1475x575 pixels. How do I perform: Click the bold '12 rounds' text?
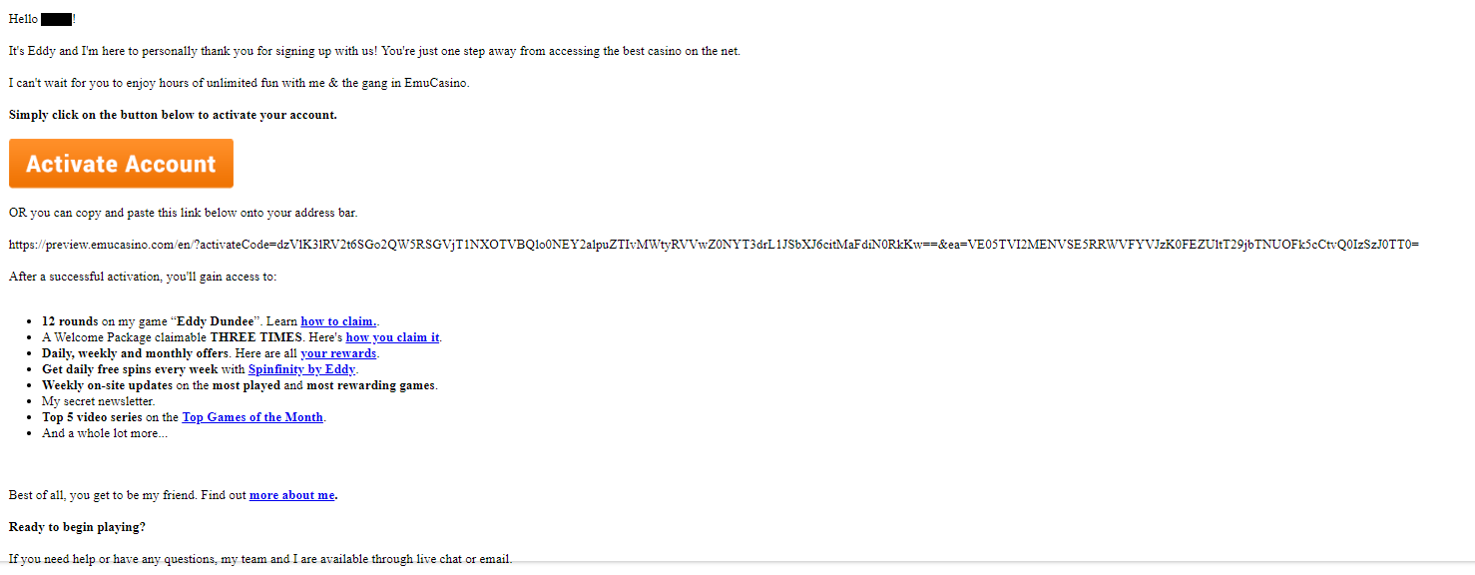pos(70,321)
